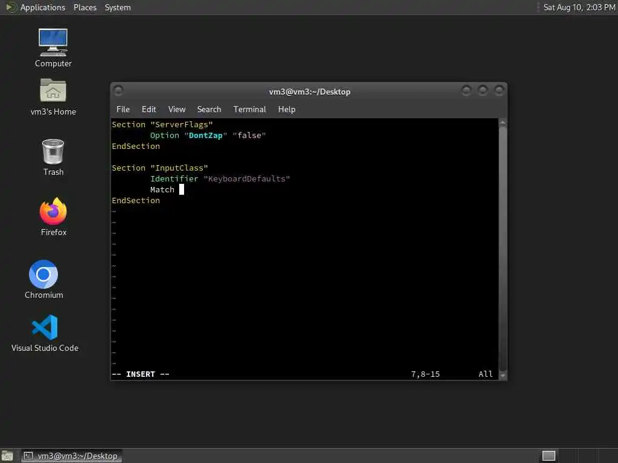This screenshot has width=618, height=463.
Task: Click the clock showing Sat Aug 10
Action: [x=579, y=7]
